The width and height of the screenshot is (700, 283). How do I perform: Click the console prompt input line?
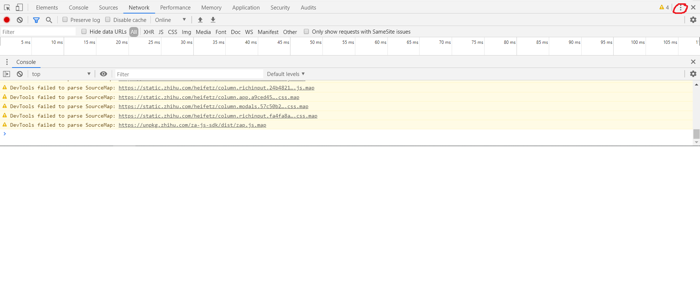pyautogui.click(x=347, y=134)
